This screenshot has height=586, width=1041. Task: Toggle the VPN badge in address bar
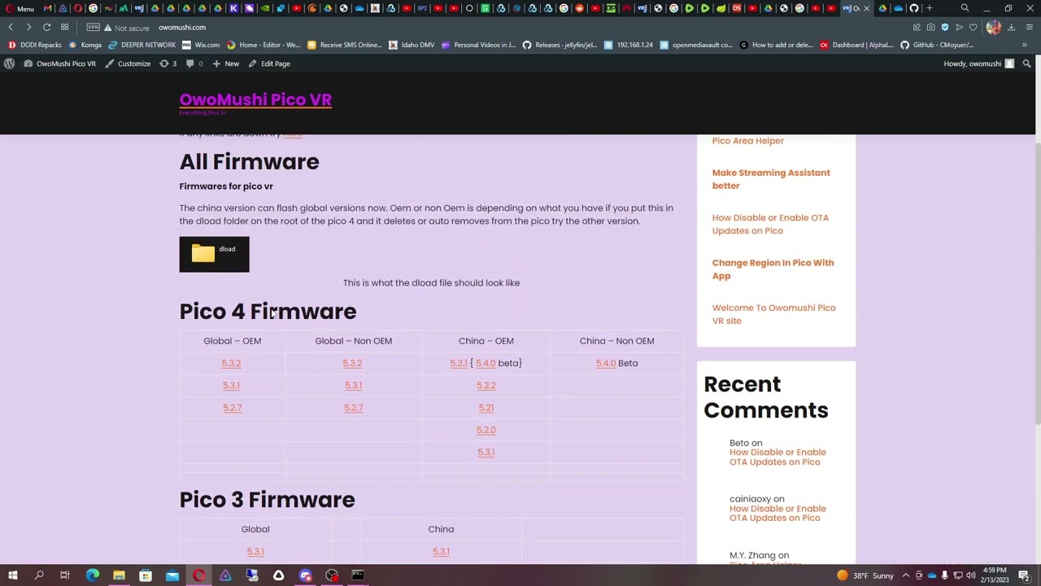93,27
